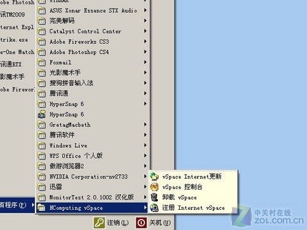The height and width of the screenshot is (230, 307).
Task: Expand ASUS Xonar Essence STX Audio arrow
Action: point(145,10)
